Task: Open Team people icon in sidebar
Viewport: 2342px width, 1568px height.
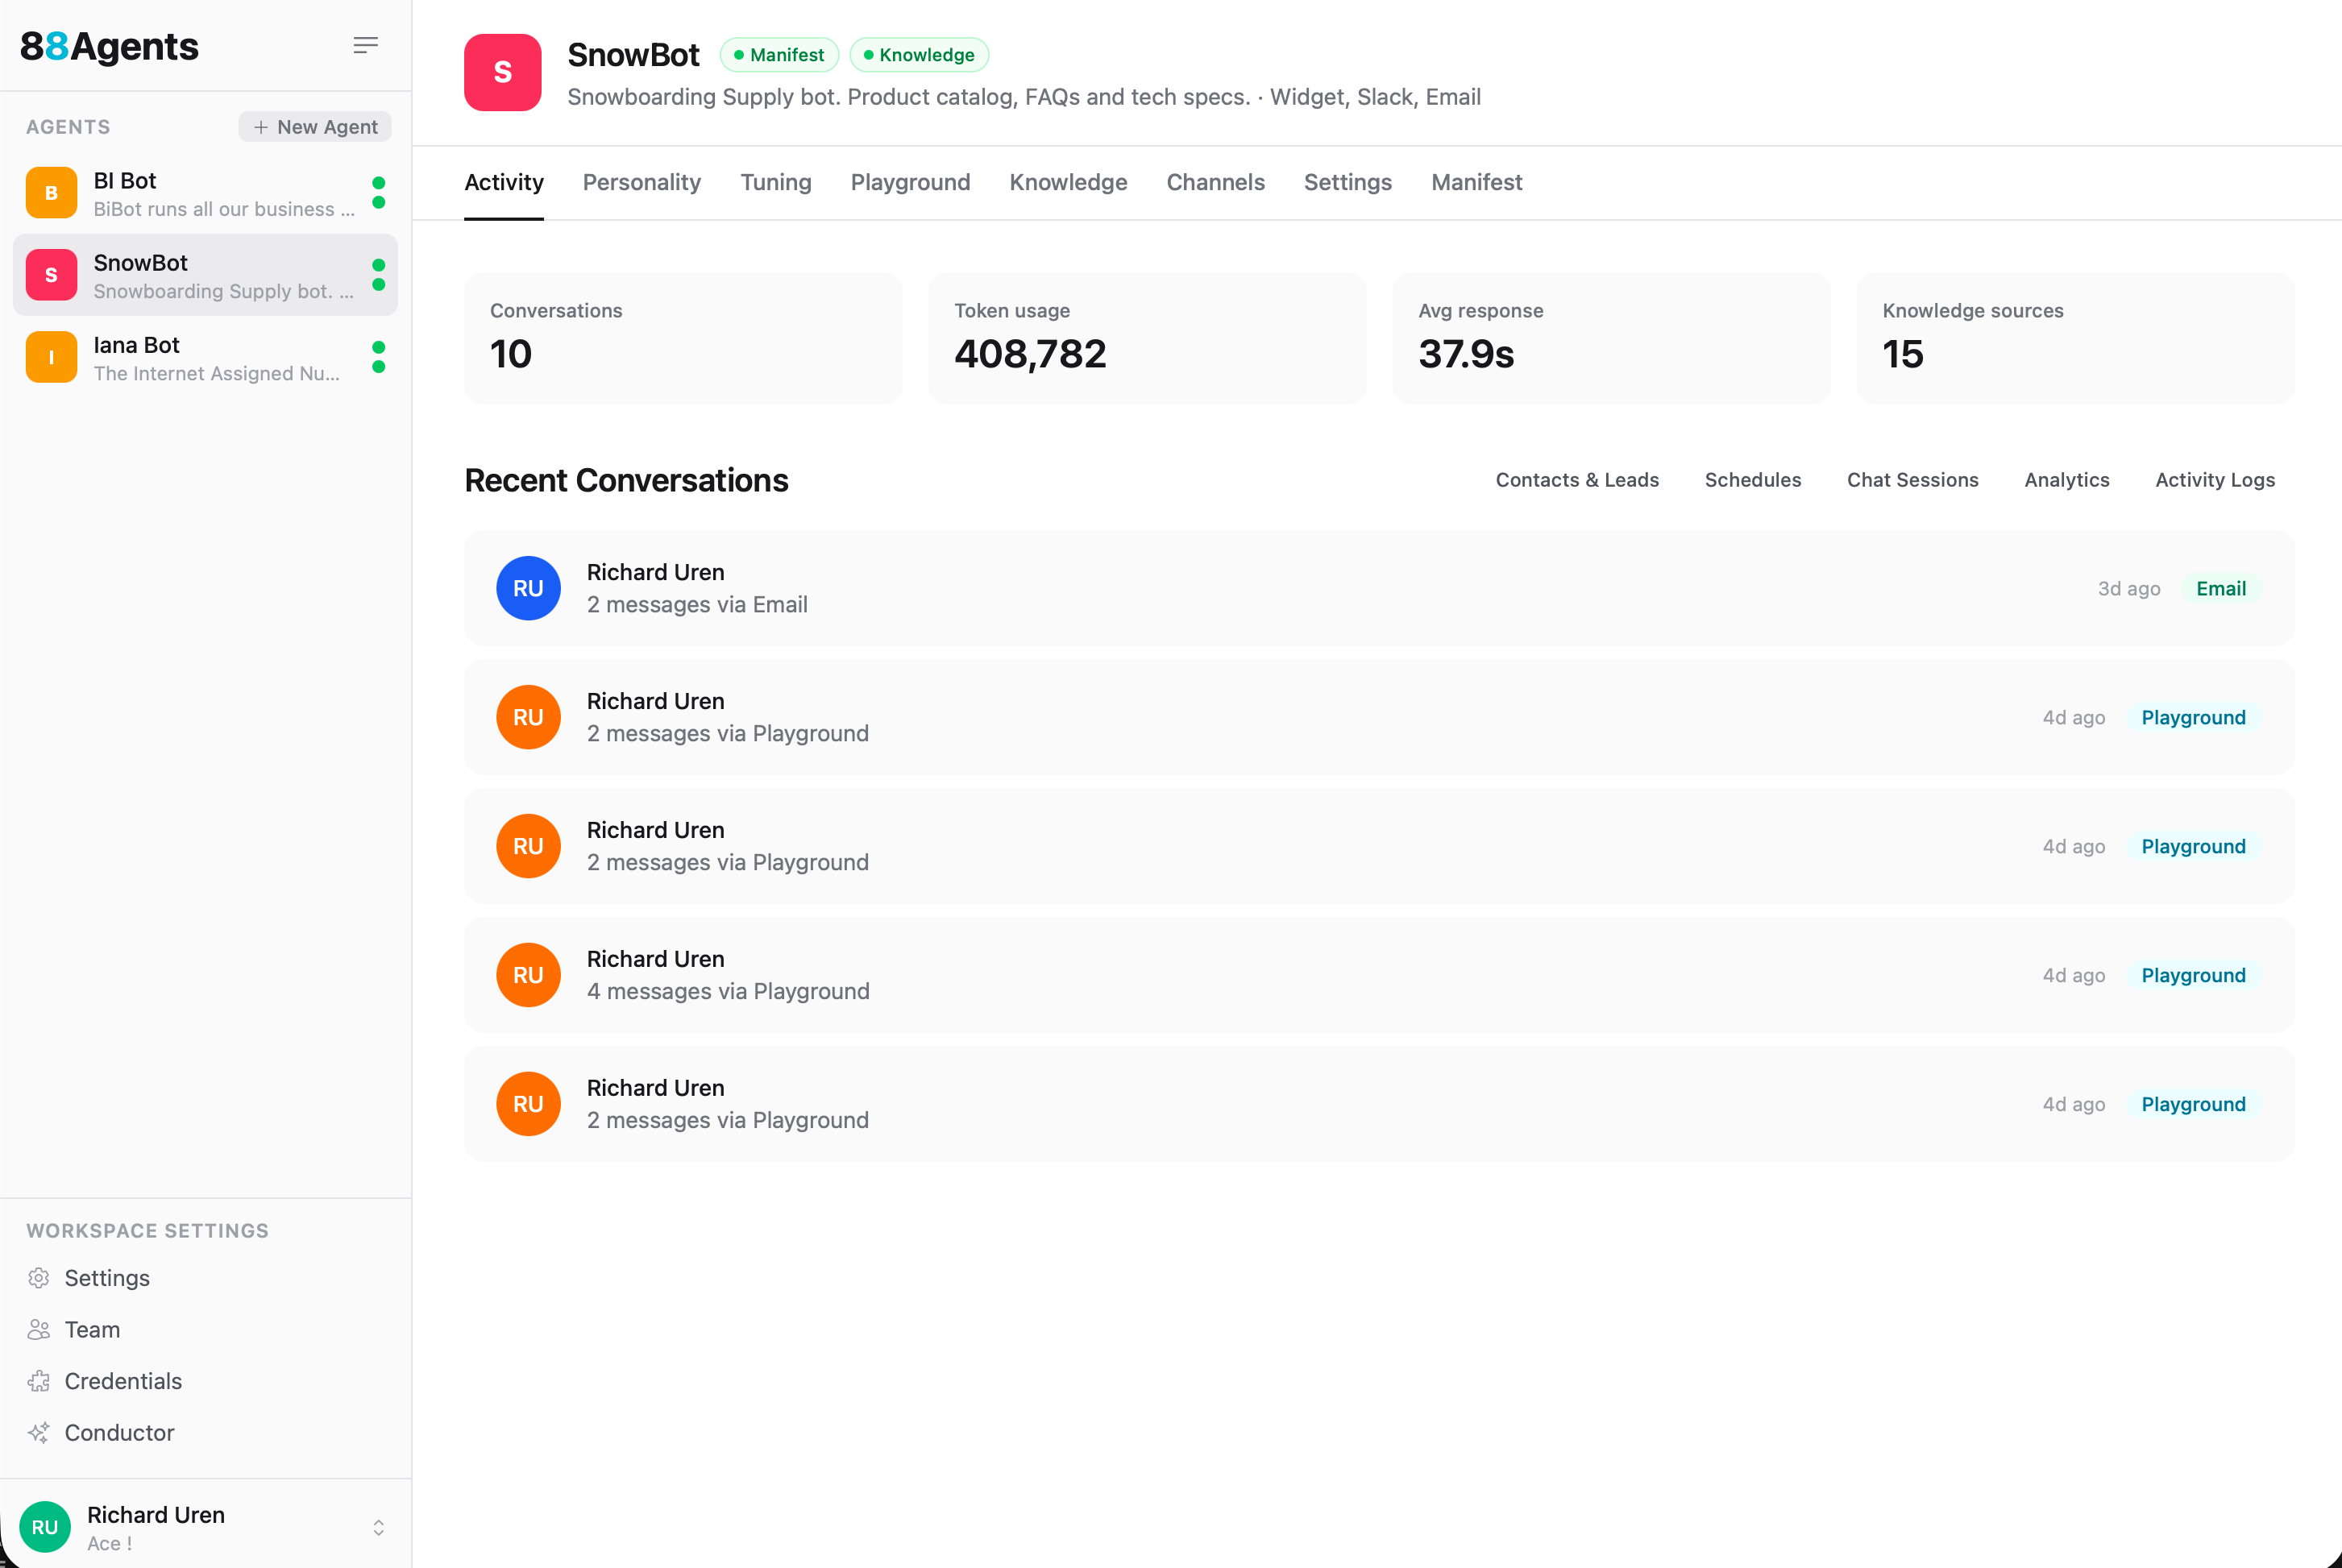Action: 39,1329
